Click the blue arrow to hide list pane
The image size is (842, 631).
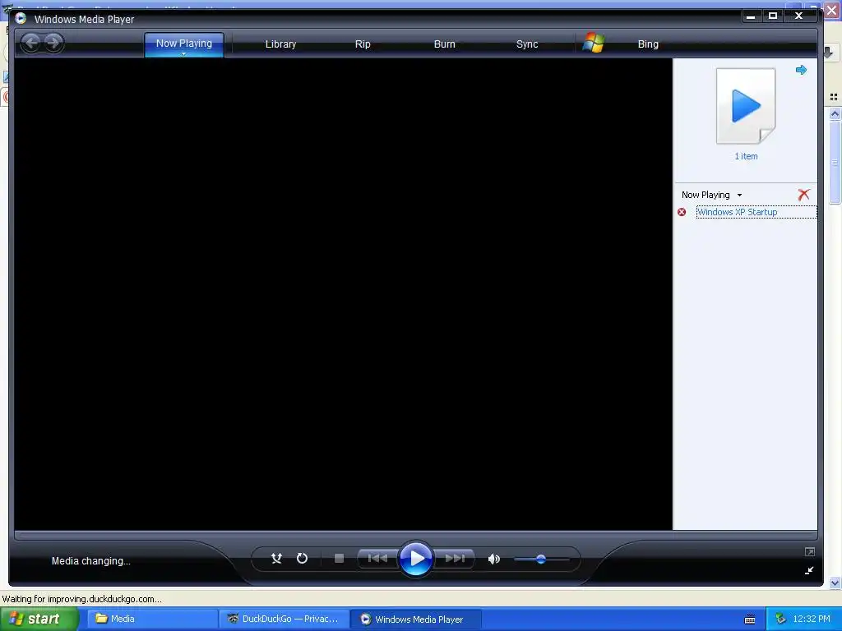tap(801, 70)
